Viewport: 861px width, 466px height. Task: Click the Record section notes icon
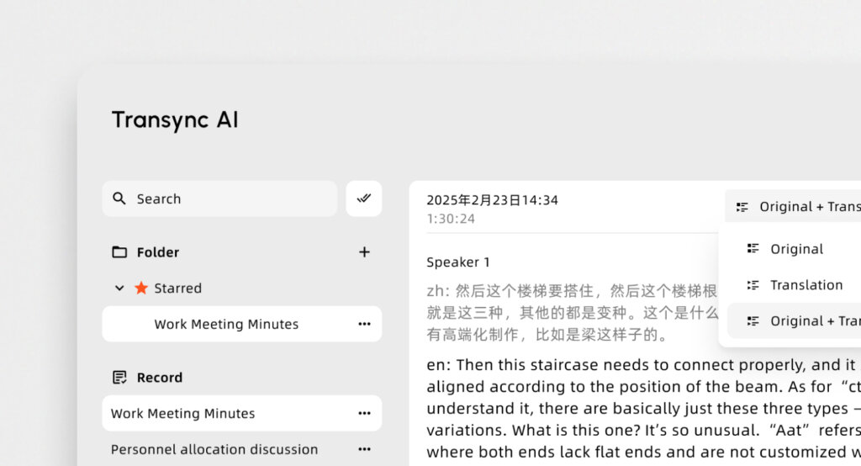(119, 378)
